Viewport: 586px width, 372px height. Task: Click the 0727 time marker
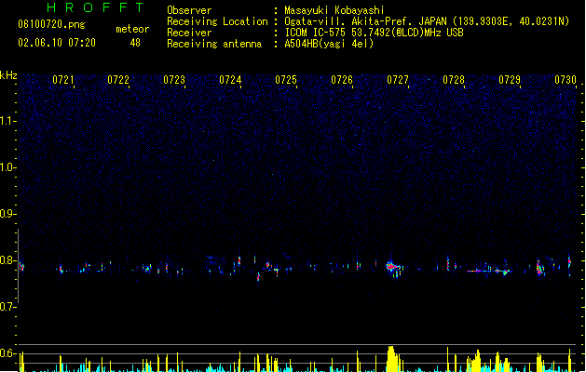click(398, 80)
